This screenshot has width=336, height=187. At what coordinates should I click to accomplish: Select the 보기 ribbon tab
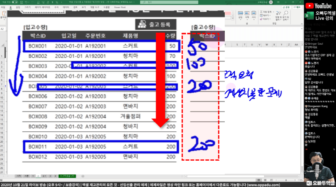[x=84, y=7]
